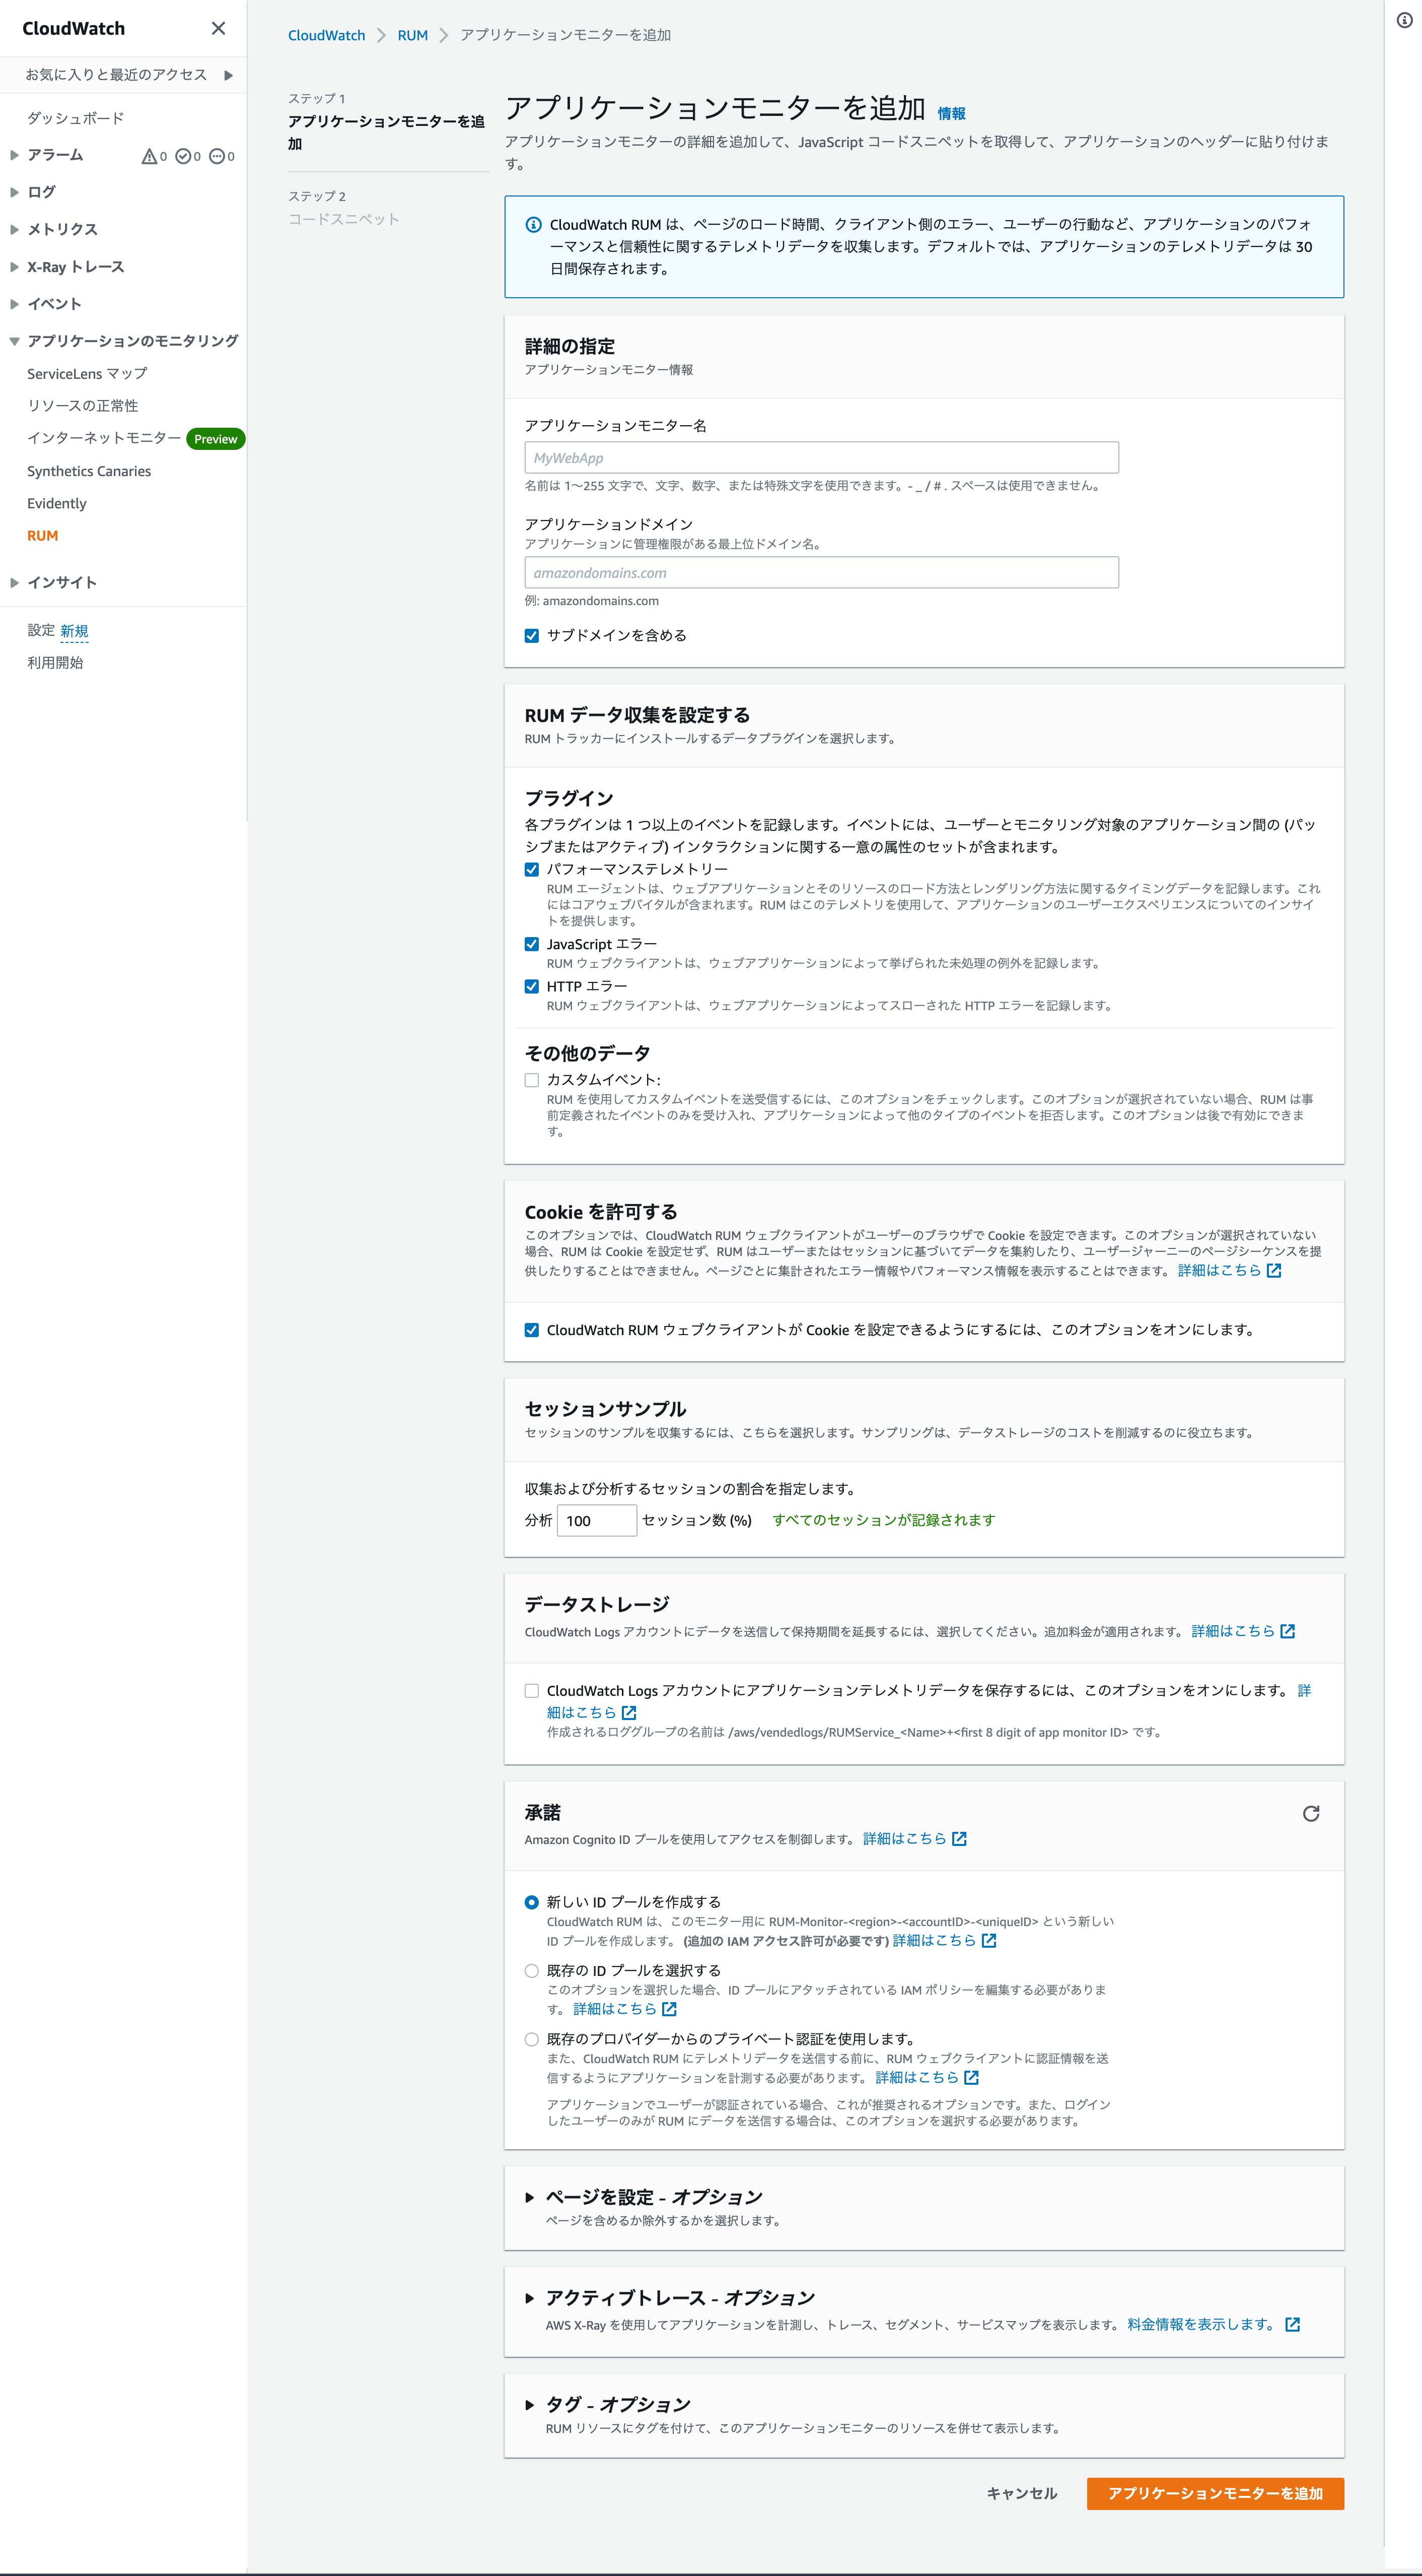Click the refresh icon in 承諾 section
1422x2576 pixels.
point(1311,1813)
